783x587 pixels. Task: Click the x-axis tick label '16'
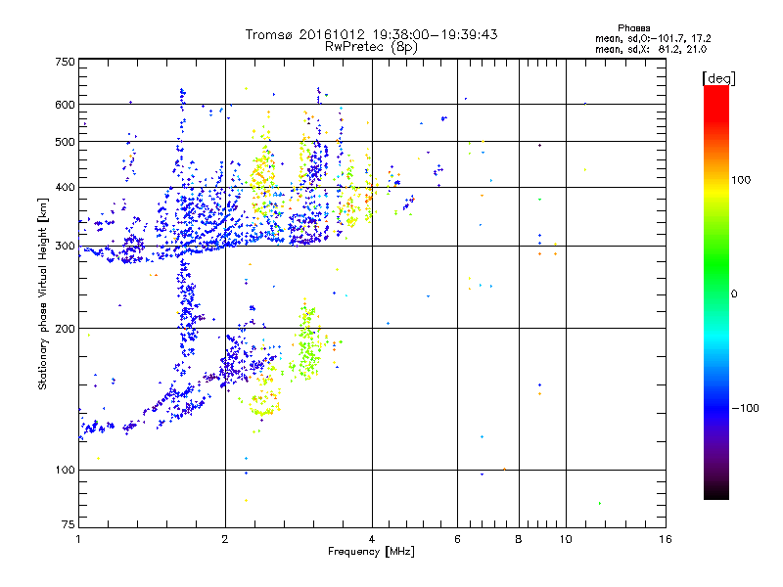(x=666, y=539)
